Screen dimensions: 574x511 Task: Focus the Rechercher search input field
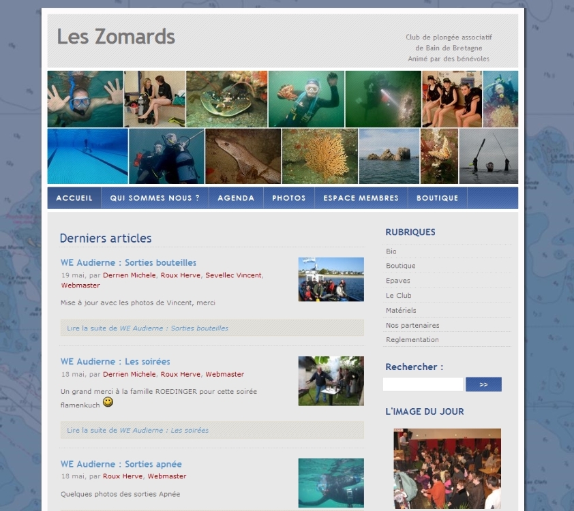pos(423,384)
